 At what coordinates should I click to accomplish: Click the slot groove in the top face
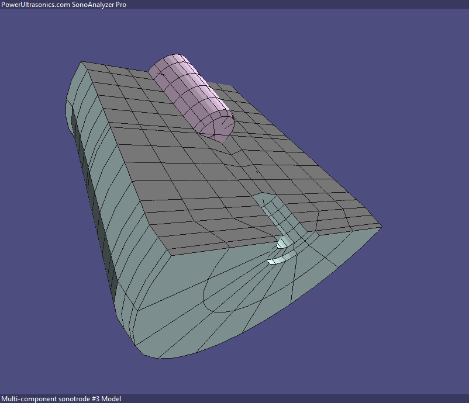click(281, 218)
